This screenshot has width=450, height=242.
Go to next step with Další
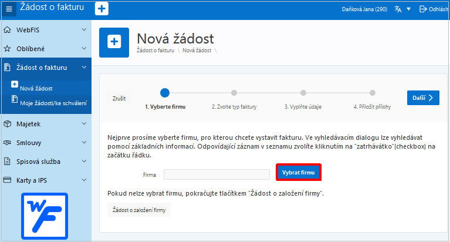click(x=423, y=98)
